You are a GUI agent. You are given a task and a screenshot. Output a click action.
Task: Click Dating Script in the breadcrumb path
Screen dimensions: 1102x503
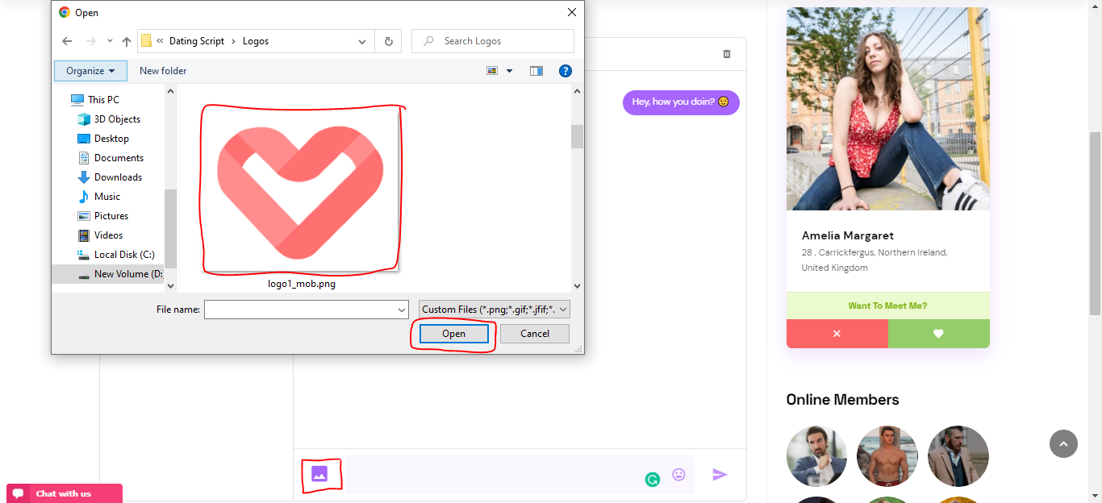tap(197, 41)
